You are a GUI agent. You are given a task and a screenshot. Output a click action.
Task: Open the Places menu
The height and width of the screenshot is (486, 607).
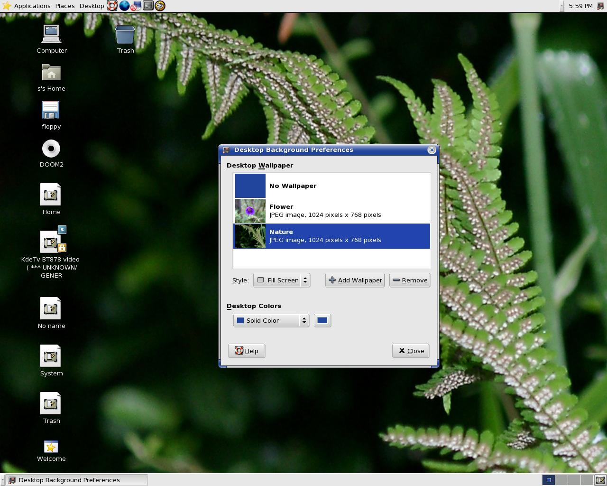tap(65, 6)
